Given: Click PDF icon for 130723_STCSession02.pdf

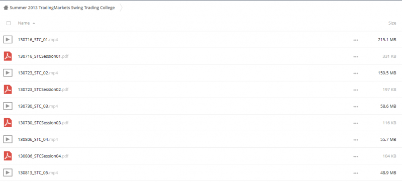Looking at the screenshot, I should click(x=8, y=89).
